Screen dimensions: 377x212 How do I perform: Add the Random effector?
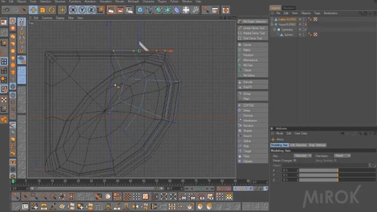click(253, 125)
